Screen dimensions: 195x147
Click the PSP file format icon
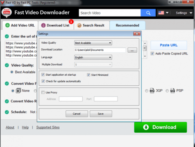coord(172,90)
